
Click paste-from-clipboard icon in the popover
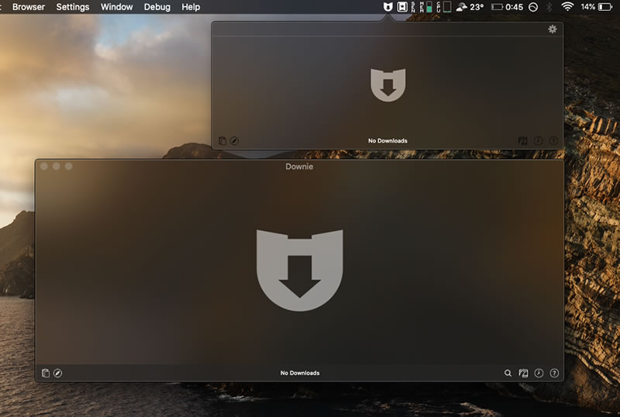click(222, 141)
